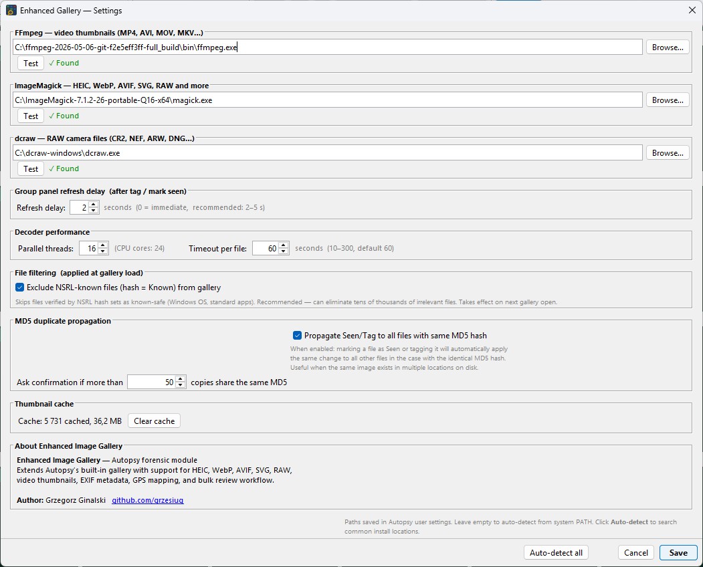Increase Parallel threads with up arrow
703x567 pixels.
coord(102,245)
